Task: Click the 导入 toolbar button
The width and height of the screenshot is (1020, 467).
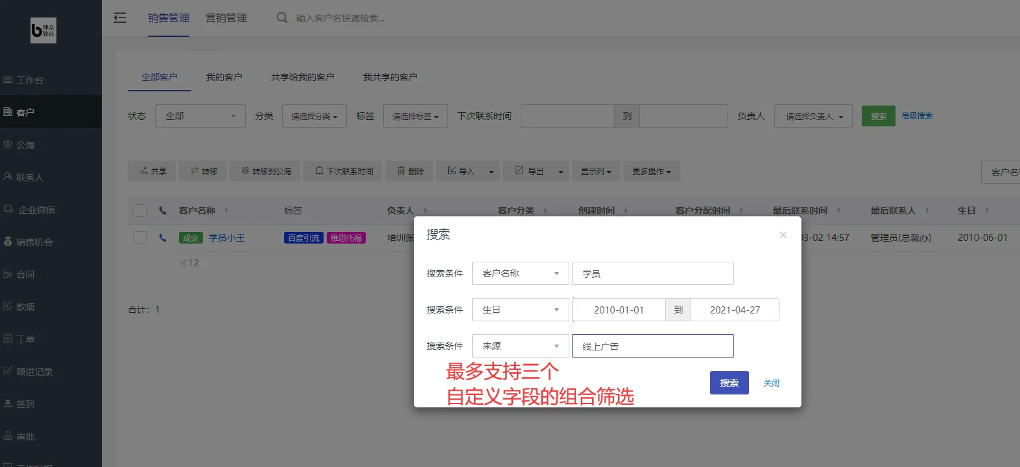Action: [x=460, y=171]
